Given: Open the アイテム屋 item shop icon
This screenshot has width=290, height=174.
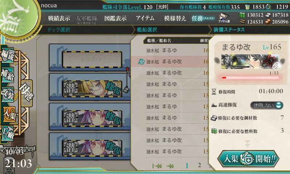Looking at the screenshot, I should (x=224, y=18).
